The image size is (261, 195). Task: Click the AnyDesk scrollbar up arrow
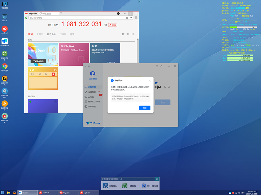pos(138,40)
